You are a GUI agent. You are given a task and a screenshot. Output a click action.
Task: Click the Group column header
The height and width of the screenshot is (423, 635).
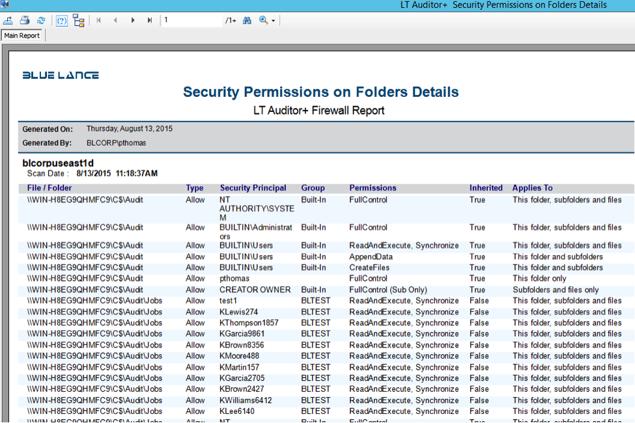[x=313, y=188]
